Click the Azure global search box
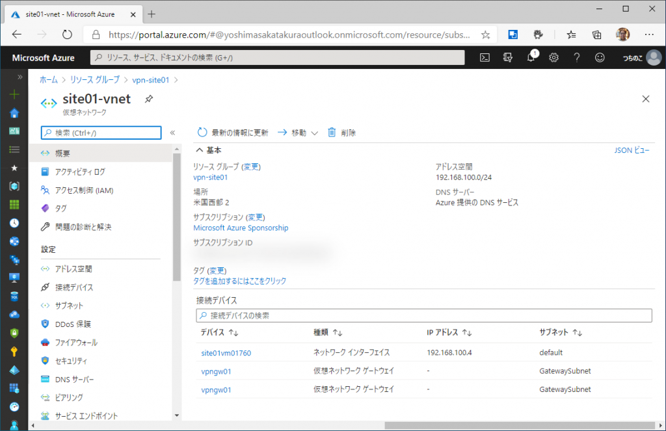The image size is (666, 431). click(277, 58)
